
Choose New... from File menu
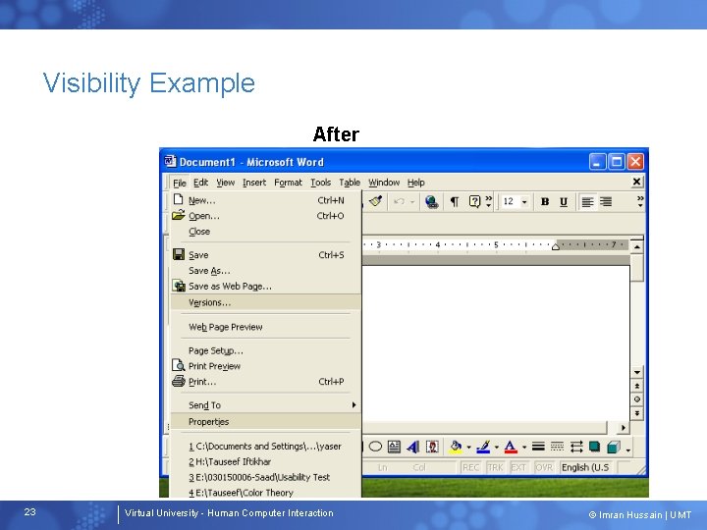click(x=265, y=200)
